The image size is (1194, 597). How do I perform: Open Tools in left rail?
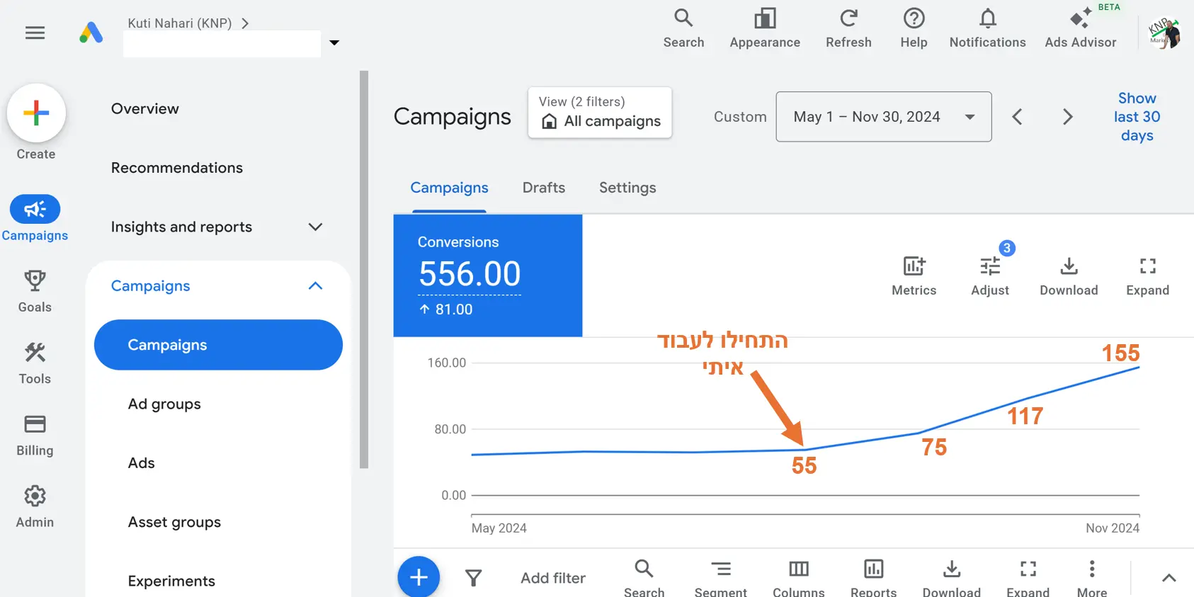pos(35,363)
